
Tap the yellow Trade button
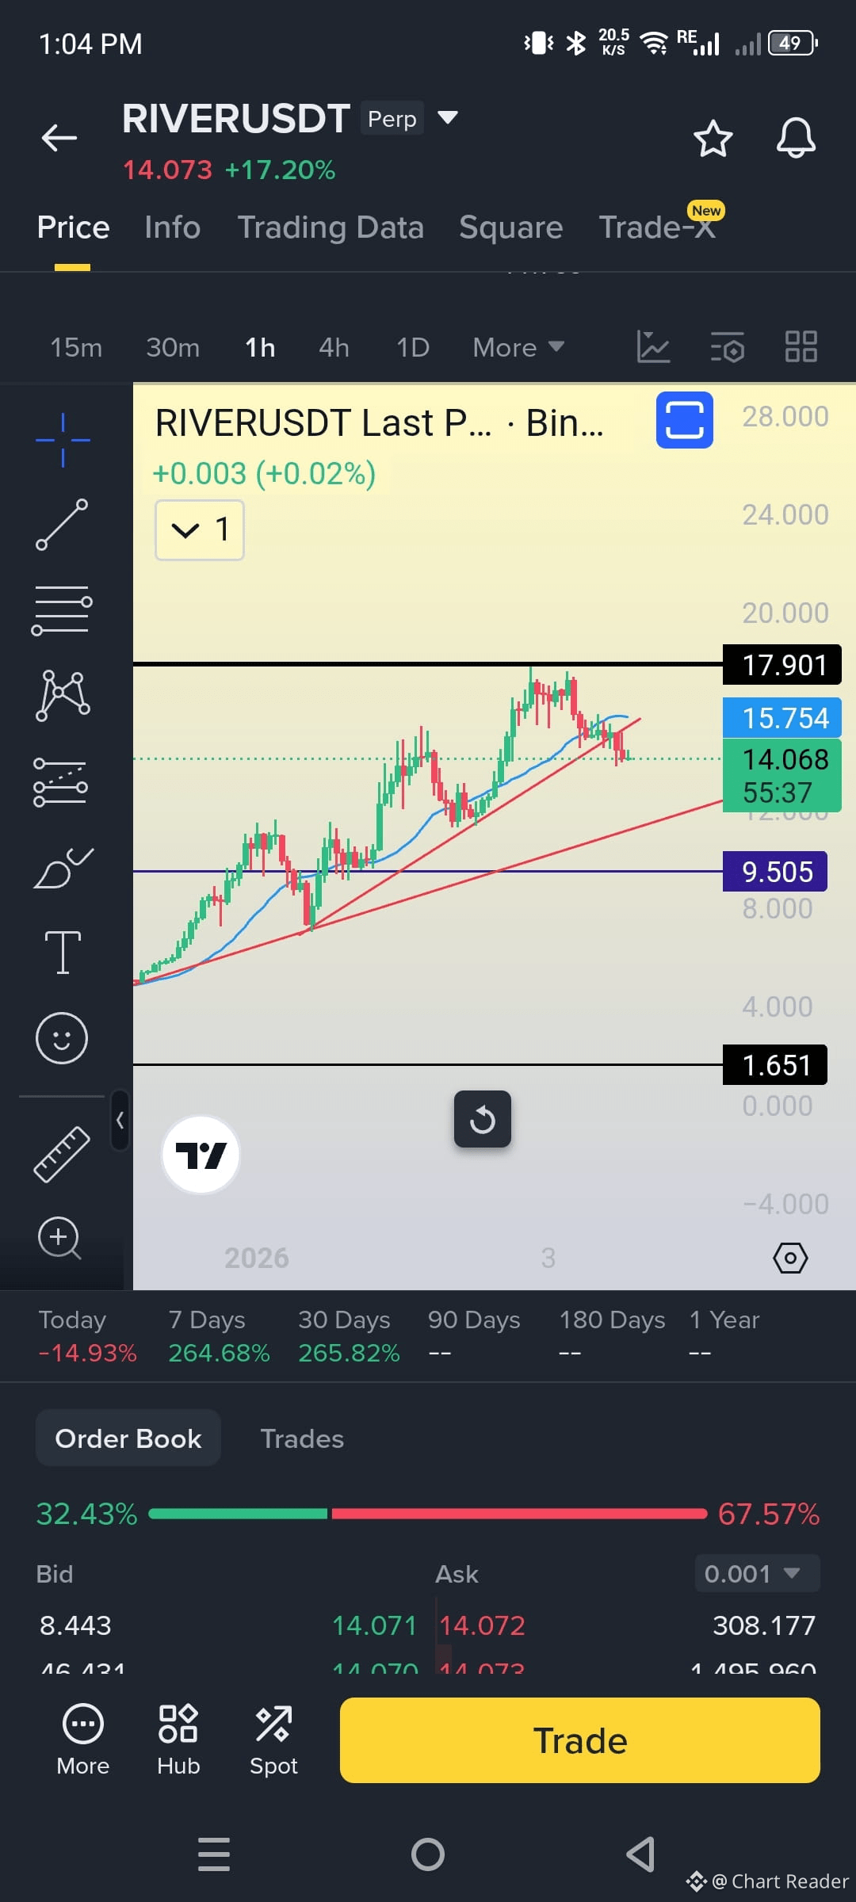(580, 1740)
